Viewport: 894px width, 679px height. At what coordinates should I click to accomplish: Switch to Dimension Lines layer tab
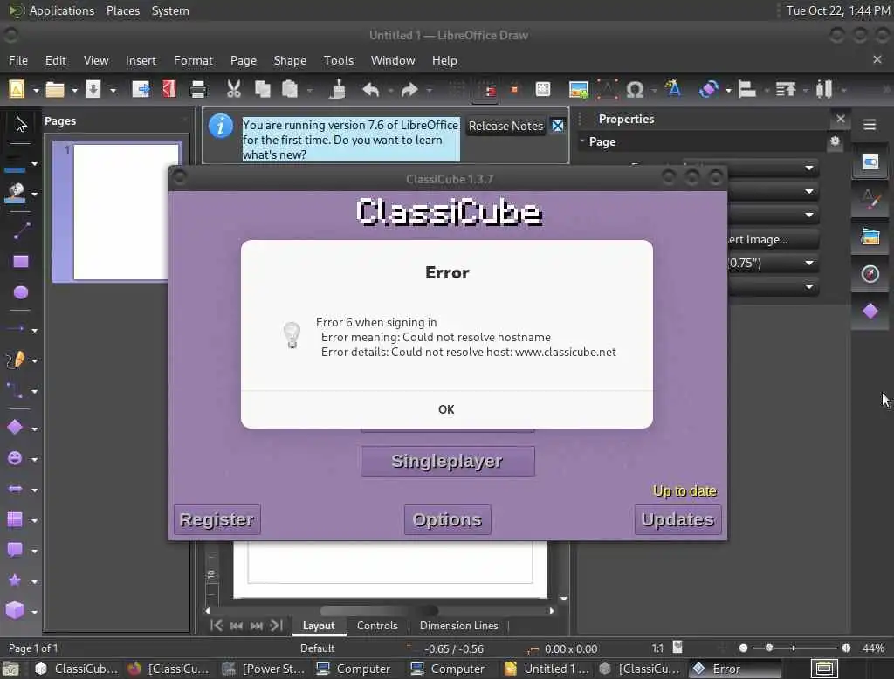coord(458,626)
